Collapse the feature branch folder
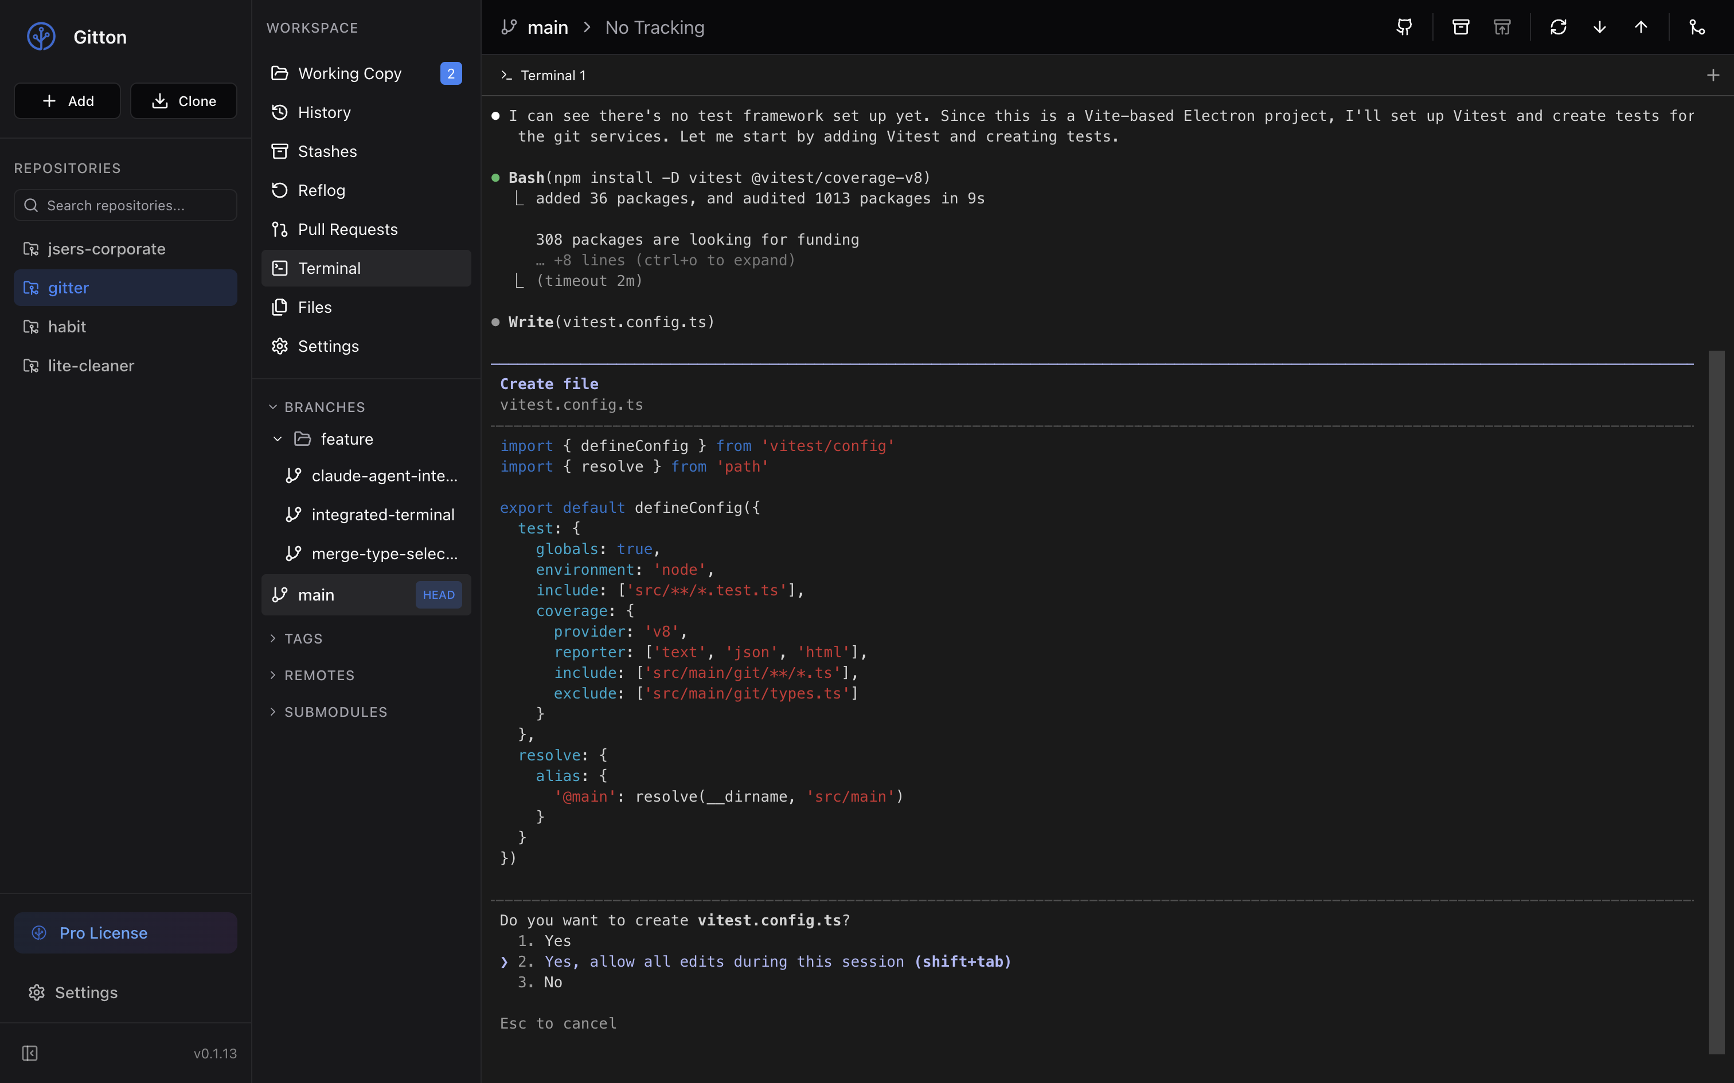This screenshot has height=1083, width=1734. (278, 439)
